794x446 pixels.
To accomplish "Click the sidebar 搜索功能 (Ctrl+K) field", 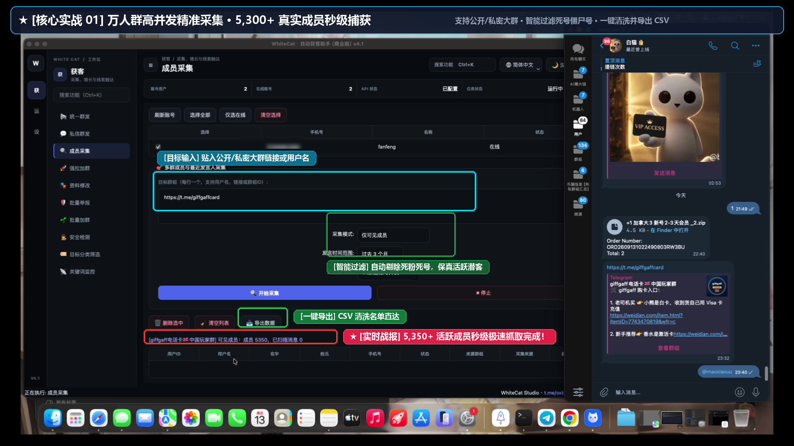I will pyautogui.click(x=91, y=95).
